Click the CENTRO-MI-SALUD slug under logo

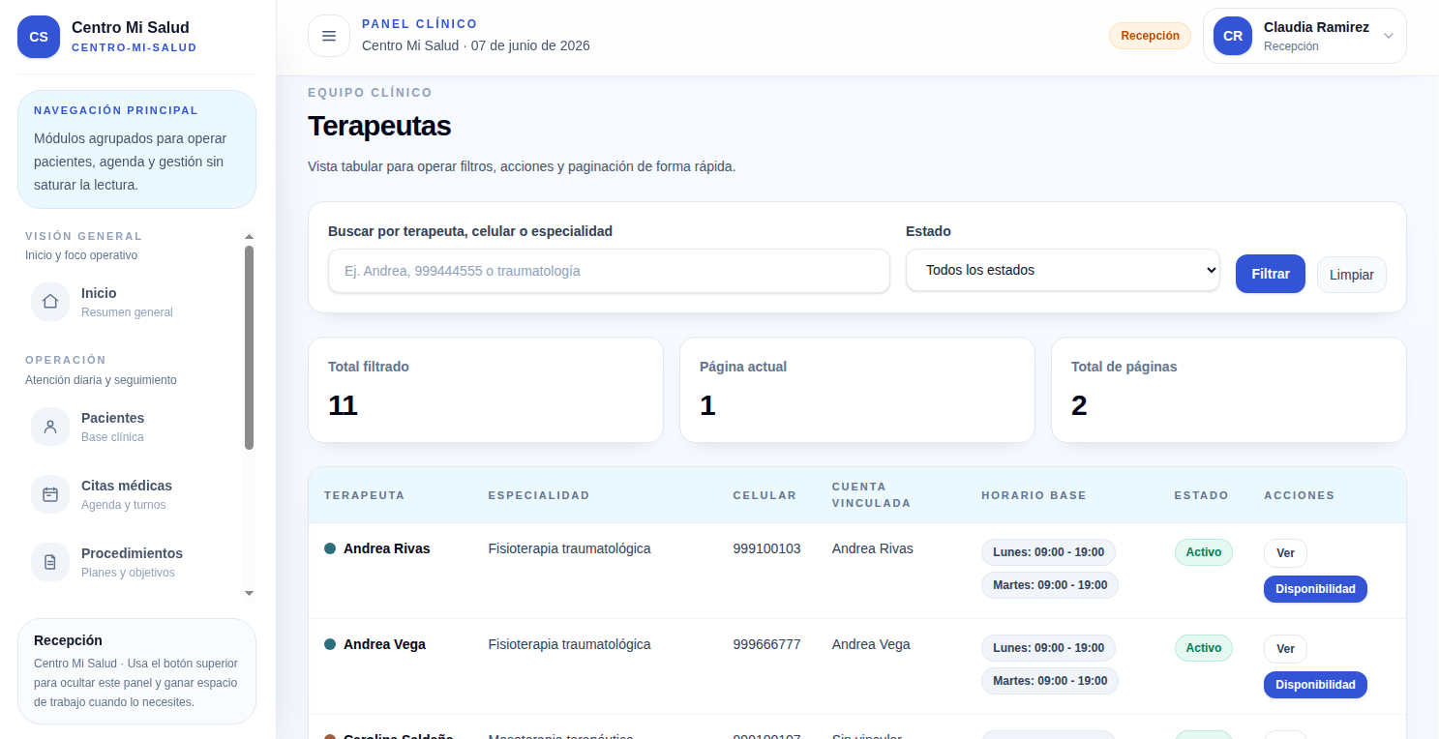(134, 47)
